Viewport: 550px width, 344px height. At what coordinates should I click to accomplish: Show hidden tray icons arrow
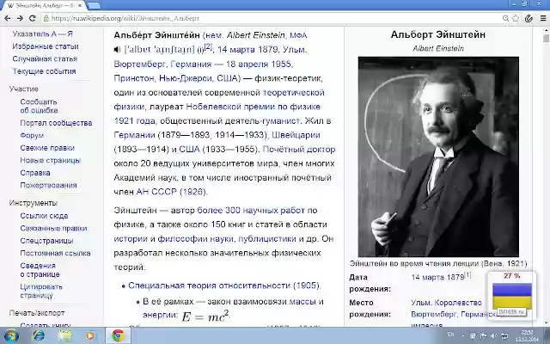(462, 336)
